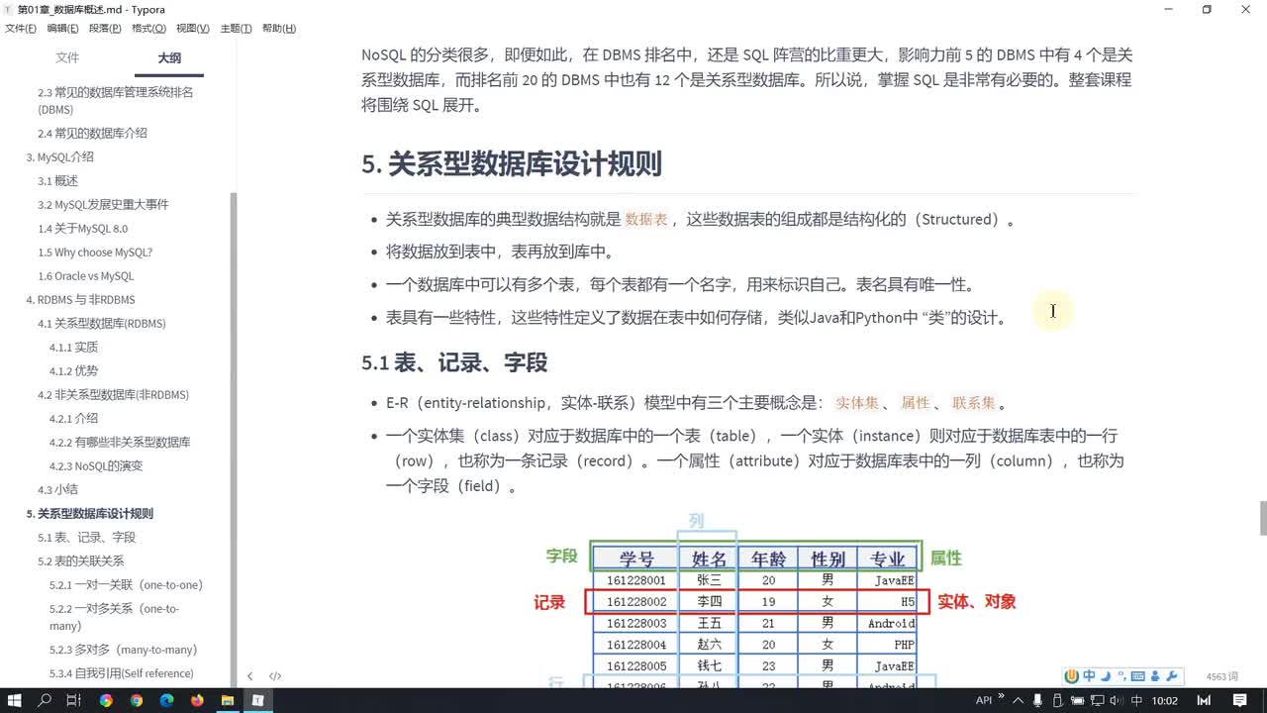This screenshot has height=713, width=1267.
Task: Open the 文件(F) menu
Action: click(21, 28)
